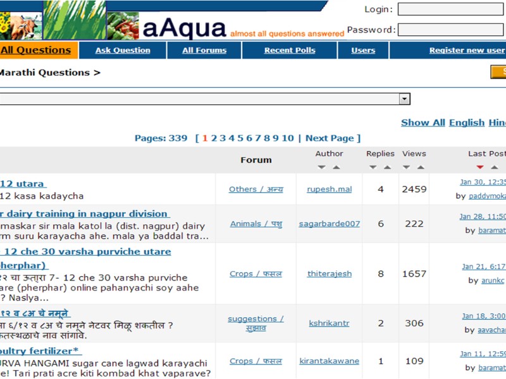
Task: Go to the Recent Polls tab
Action: point(290,51)
